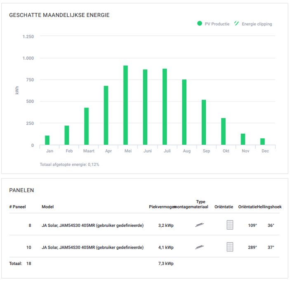Click the 'Hellingshoek' column header

pyautogui.click(x=269, y=207)
